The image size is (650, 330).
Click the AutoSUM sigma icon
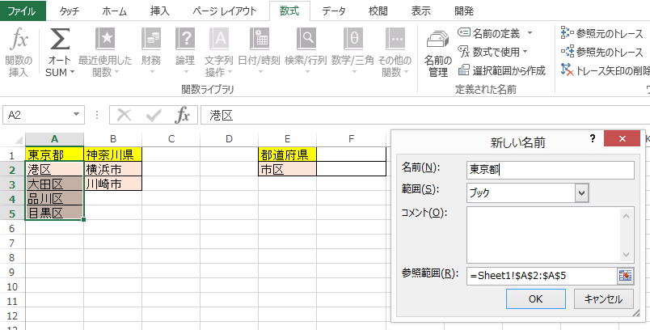(x=60, y=40)
